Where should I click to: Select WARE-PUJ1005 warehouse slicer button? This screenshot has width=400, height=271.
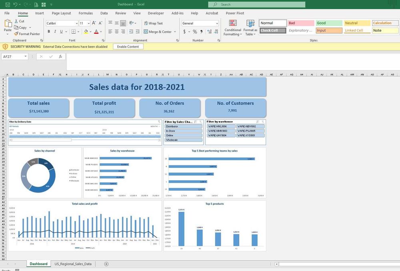pyautogui.click(x=250, y=131)
